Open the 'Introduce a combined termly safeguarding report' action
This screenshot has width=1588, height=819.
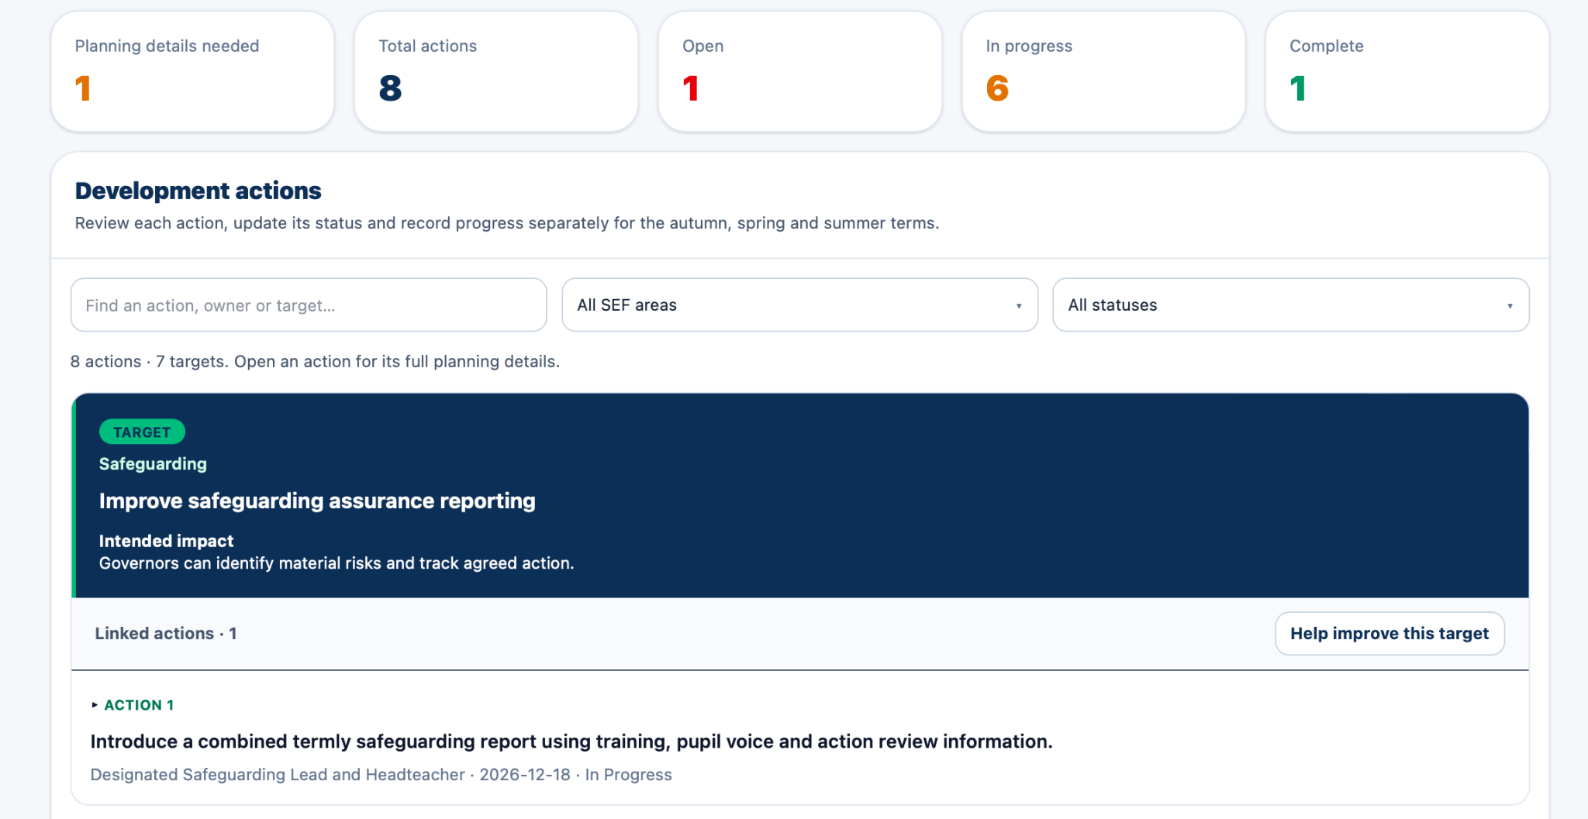(571, 742)
